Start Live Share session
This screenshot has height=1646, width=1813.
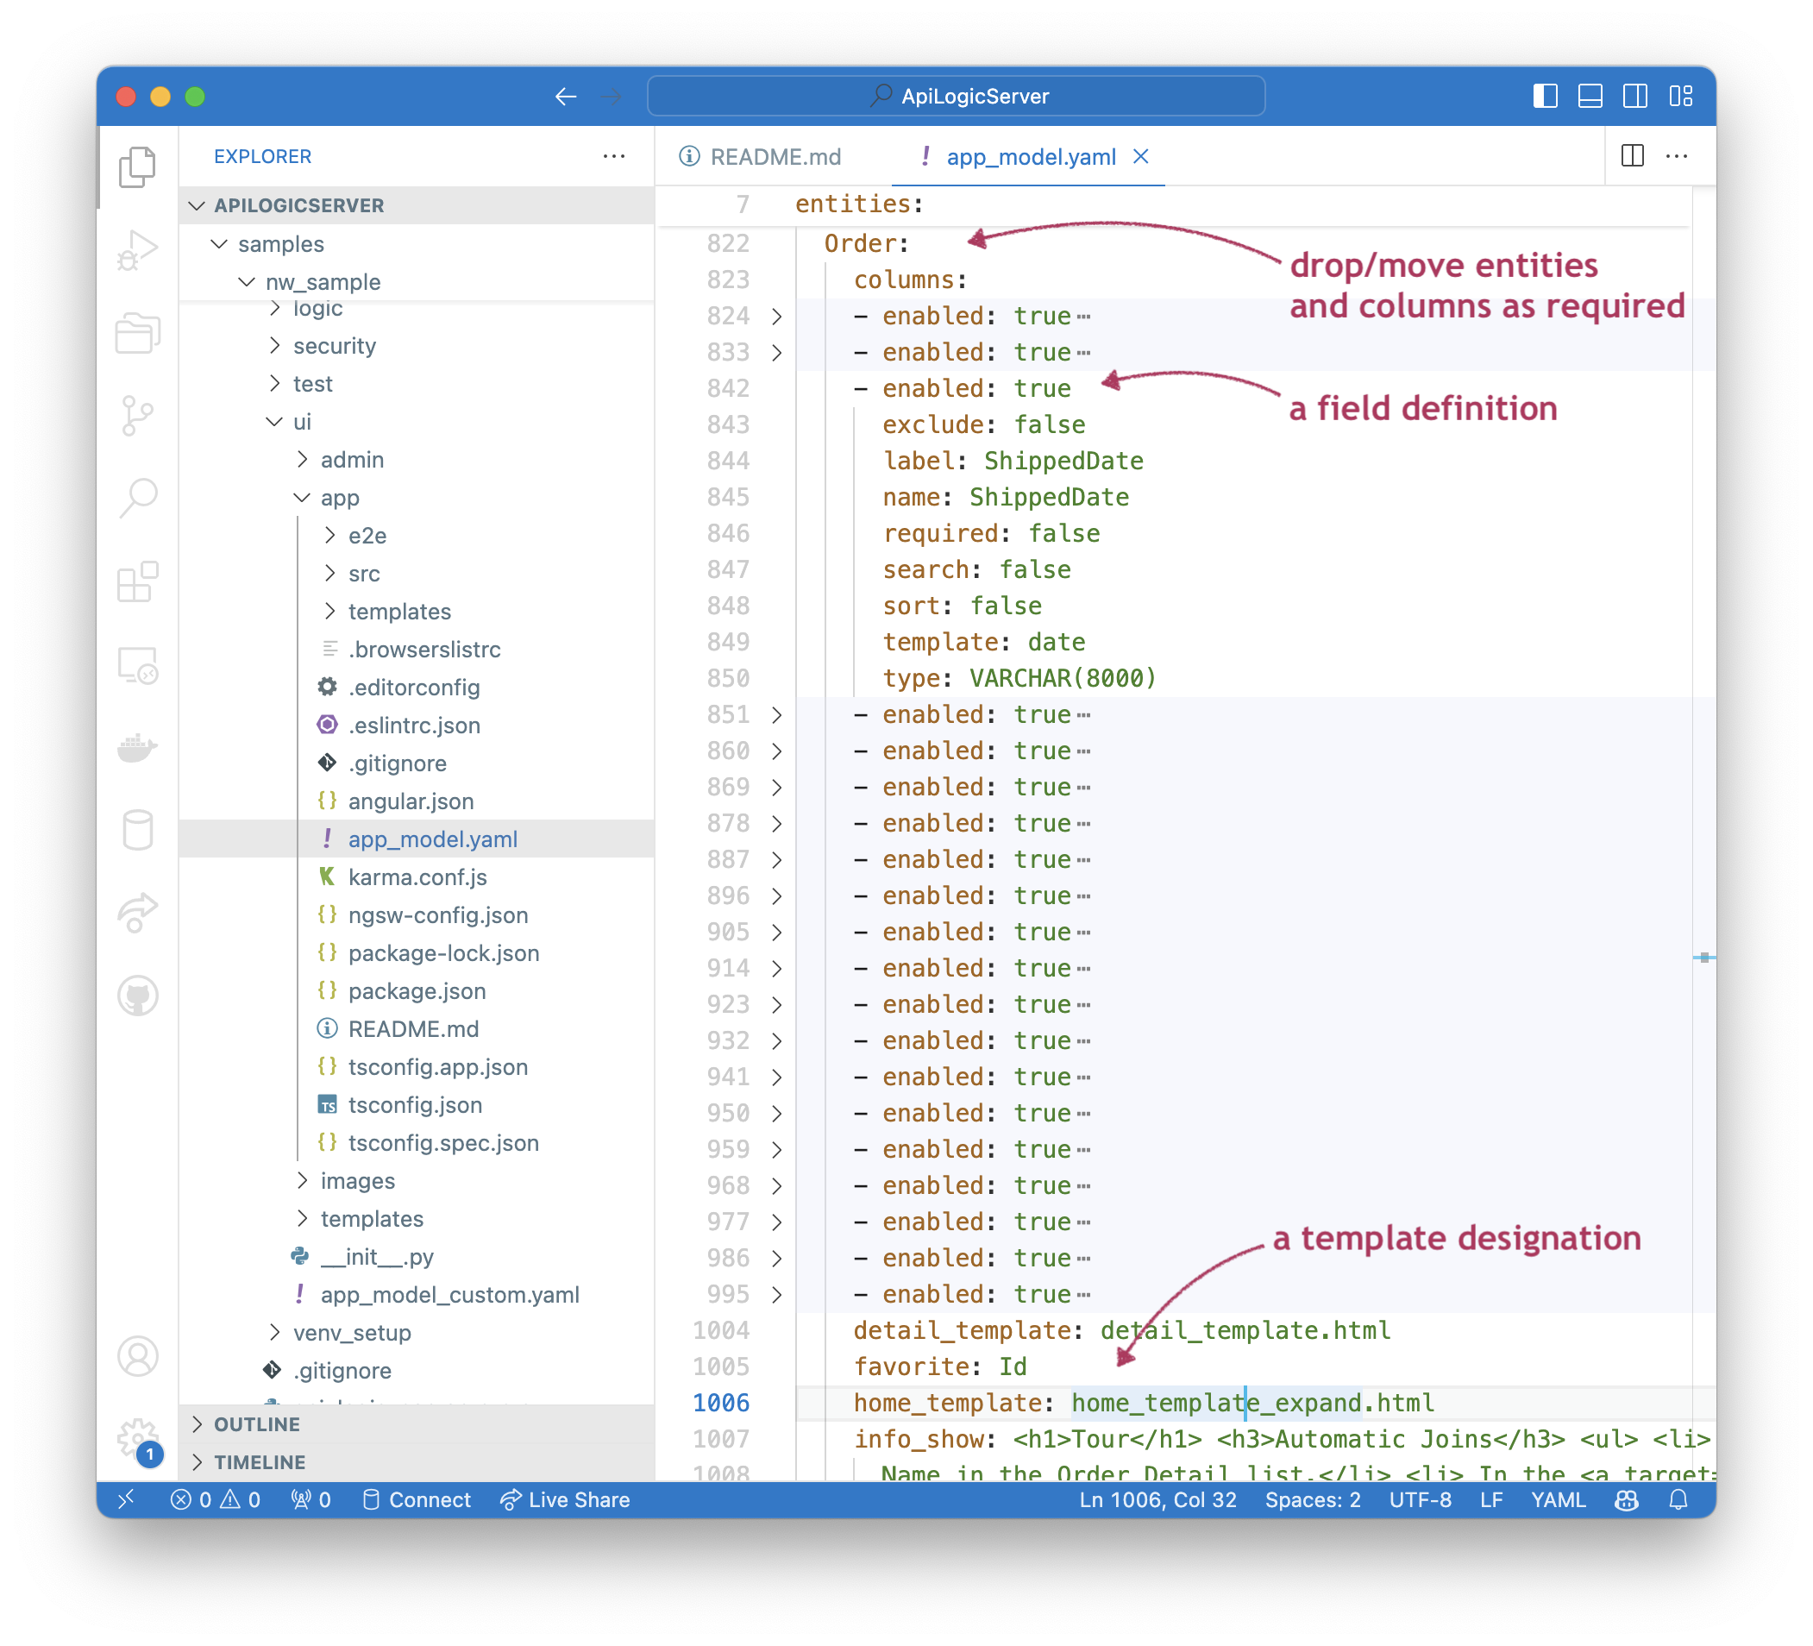pos(566,1499)
